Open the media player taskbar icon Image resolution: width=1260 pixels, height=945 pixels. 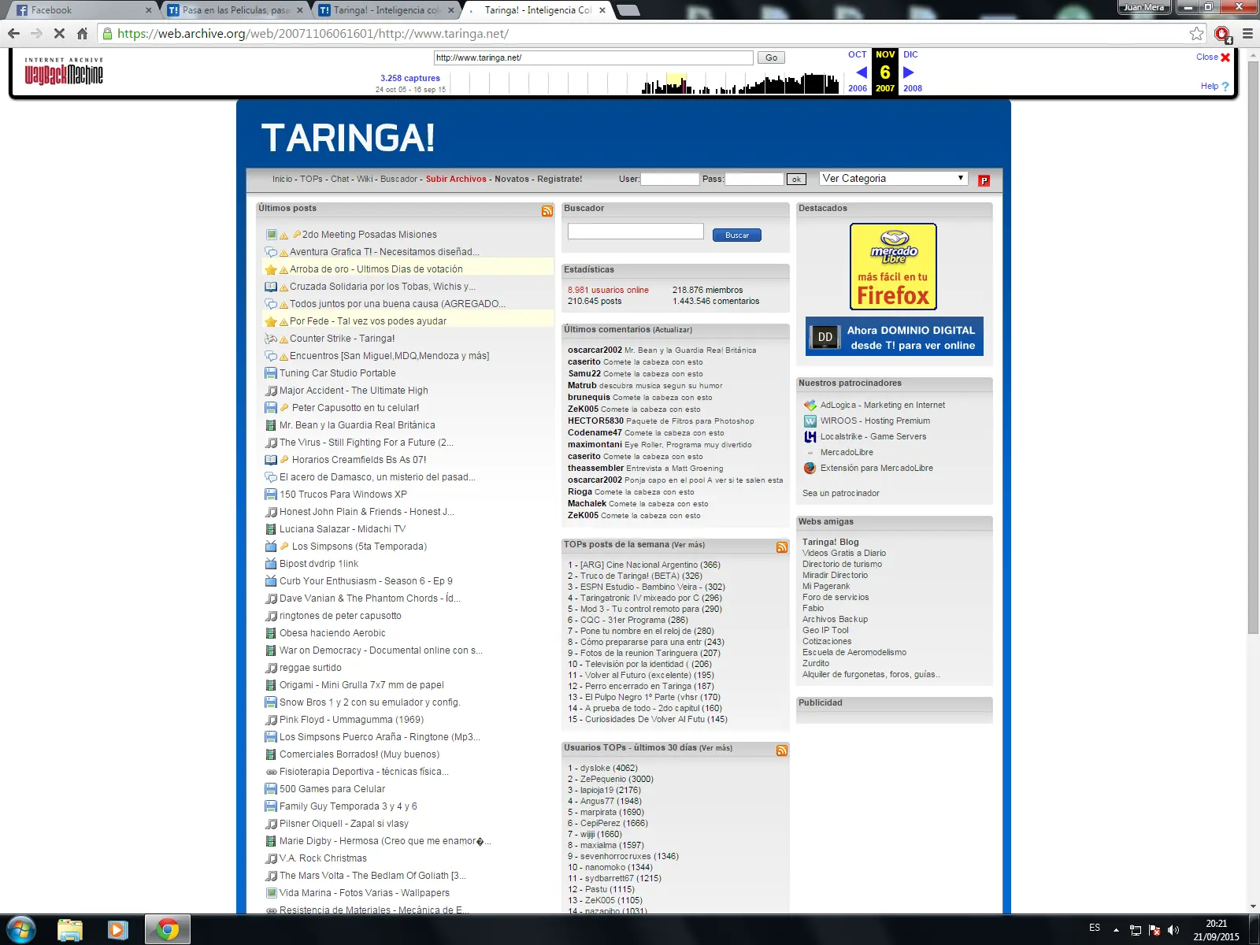[117, 930]
